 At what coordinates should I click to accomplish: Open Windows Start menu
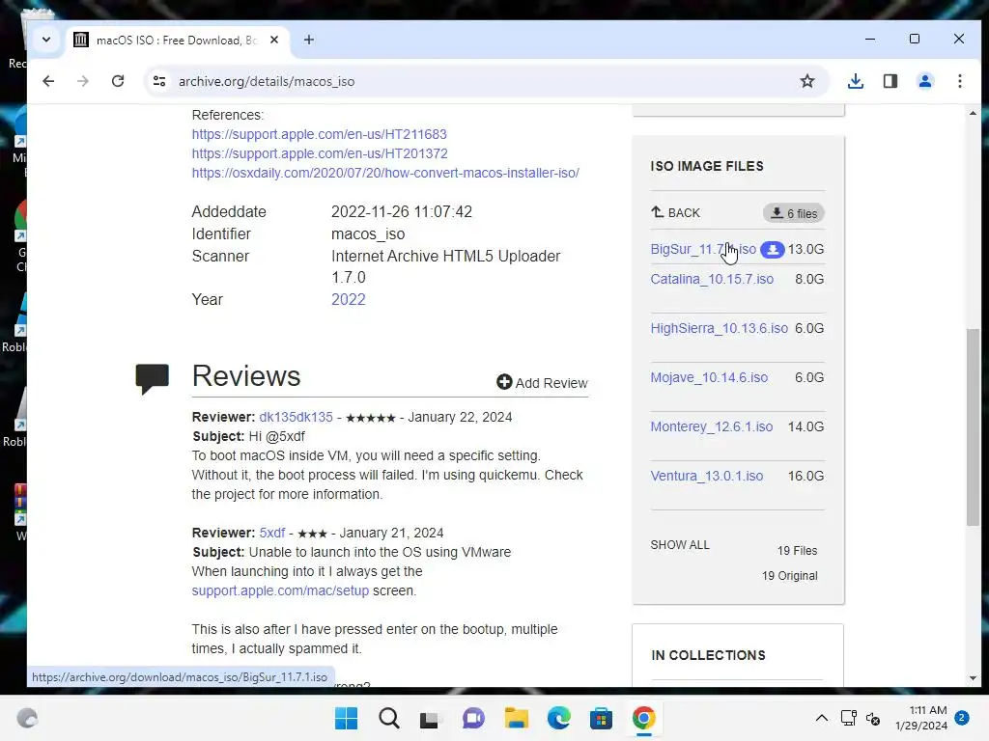pos(347,718)
